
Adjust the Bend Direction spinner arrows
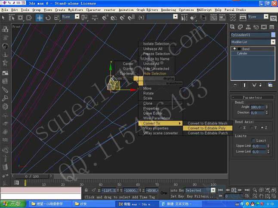coord(267,113)
